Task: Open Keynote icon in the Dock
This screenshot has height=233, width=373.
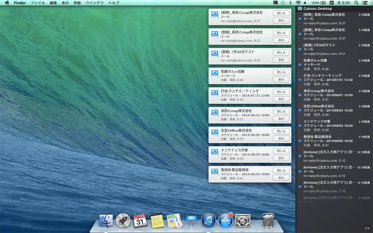Action: [x=191, y=220]
